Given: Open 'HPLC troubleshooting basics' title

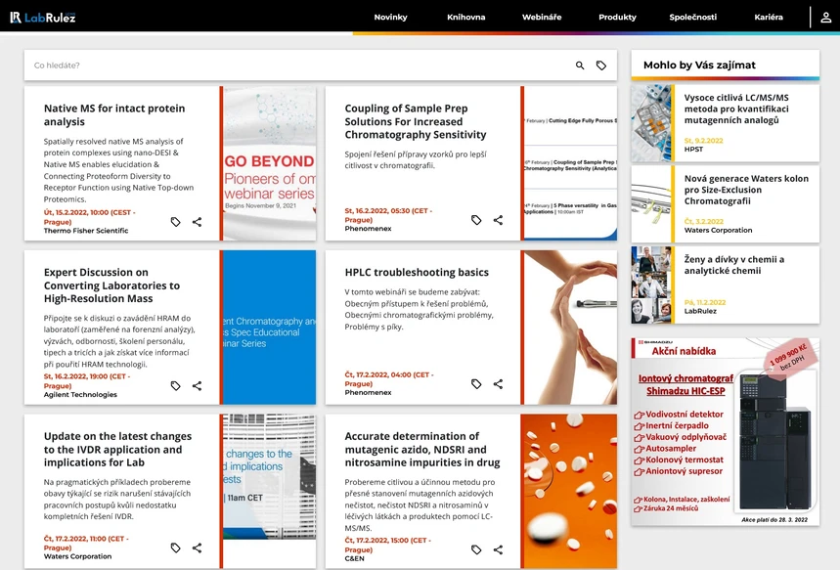Looking at the screenshot, I should tap(417, 272).
